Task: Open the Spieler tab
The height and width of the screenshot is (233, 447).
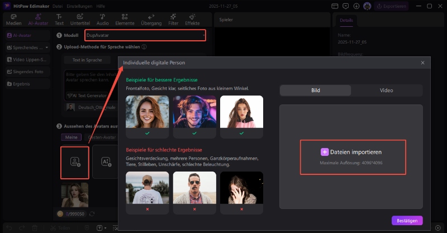Action: pyautogui.click(x=226, y=20)
